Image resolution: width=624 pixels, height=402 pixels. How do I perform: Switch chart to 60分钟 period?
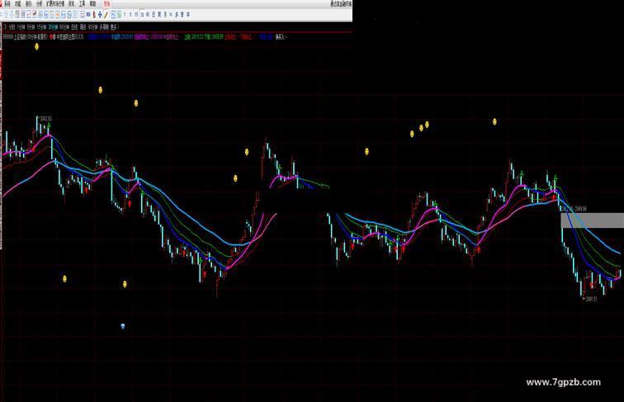coord(64,27)
